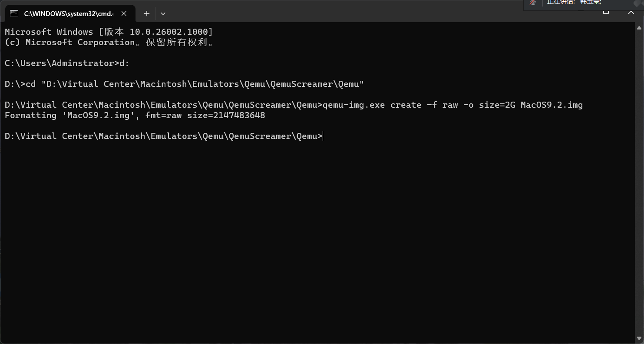
Task: Select the cmd icon on the terminal tab
Action: click(x=14, y=13)
